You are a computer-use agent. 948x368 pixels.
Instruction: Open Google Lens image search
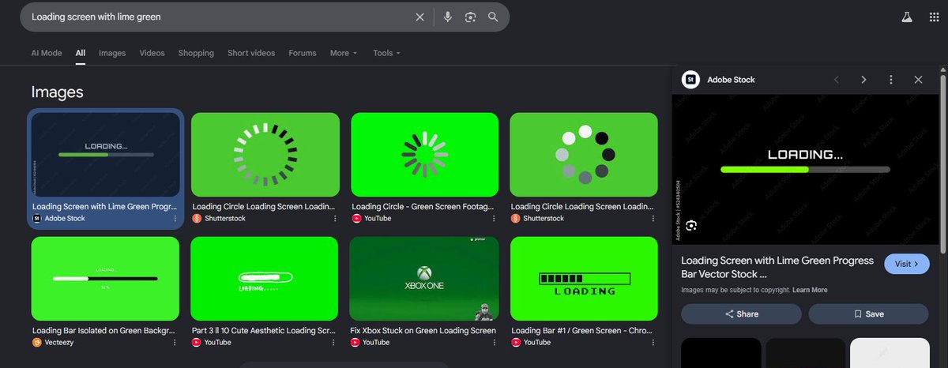pos(470,17)
